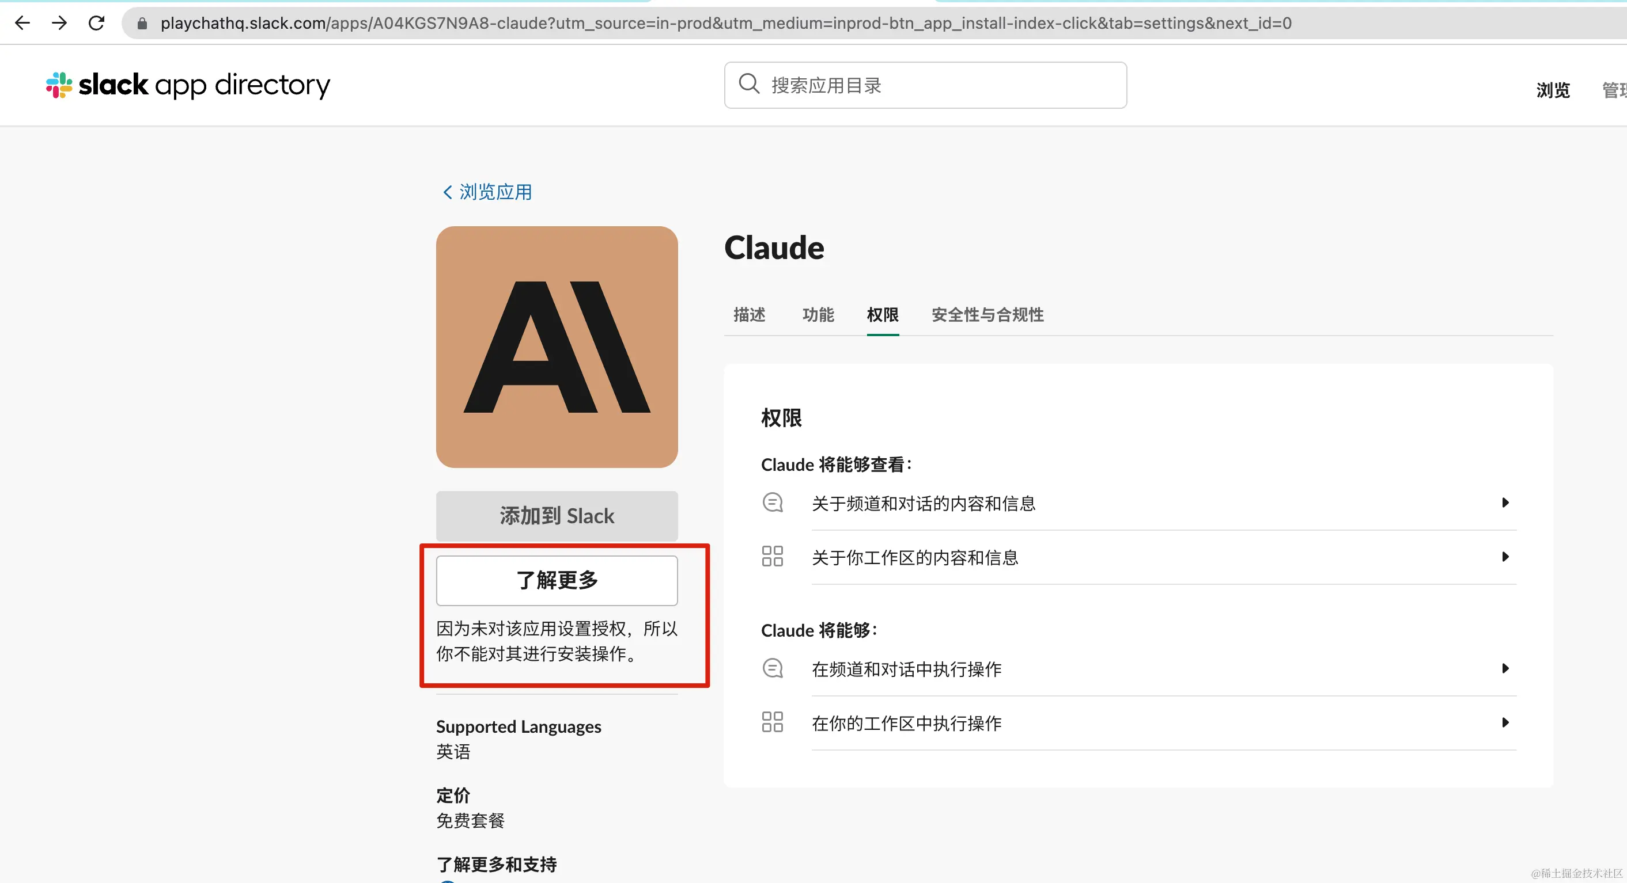
Task: Expand 在你的工作区中执行操作 arrow
Action: (1505, 722)
